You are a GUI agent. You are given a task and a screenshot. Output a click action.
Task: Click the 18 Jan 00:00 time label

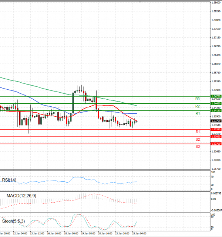click(x=71, y=234)
